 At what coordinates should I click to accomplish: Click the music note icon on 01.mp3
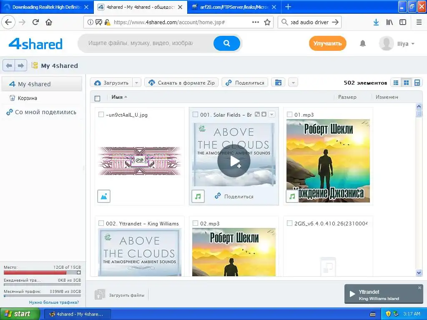pyautogui.click(x=292, y=196)
